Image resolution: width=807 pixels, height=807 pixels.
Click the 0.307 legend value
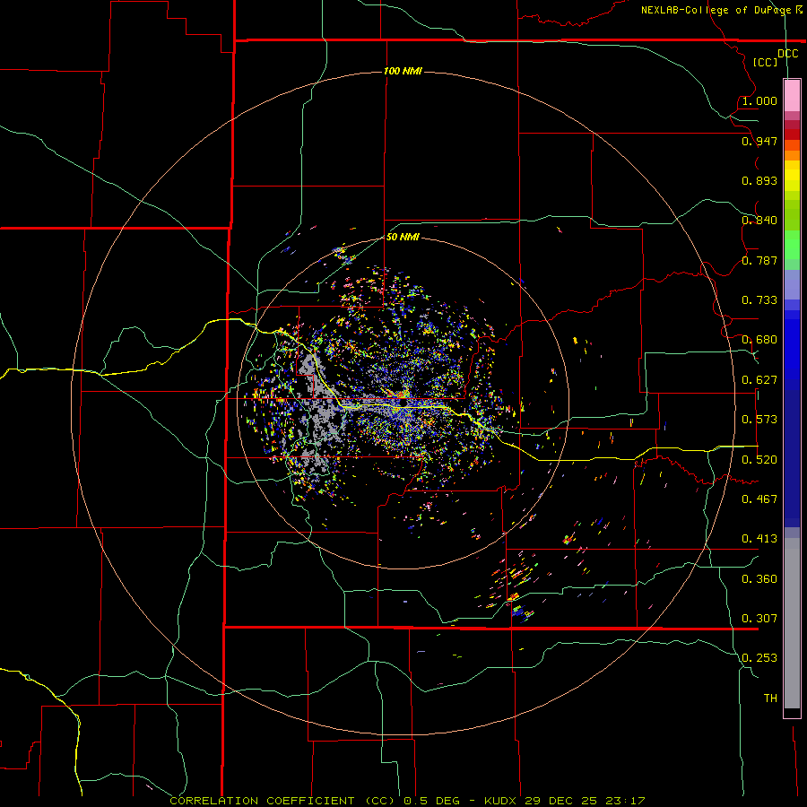759,619
